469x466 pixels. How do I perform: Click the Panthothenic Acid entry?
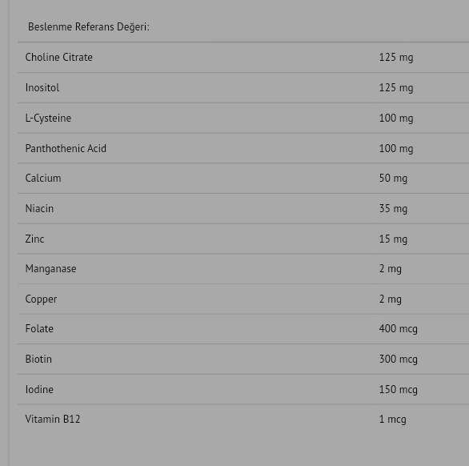click(66, 148)
